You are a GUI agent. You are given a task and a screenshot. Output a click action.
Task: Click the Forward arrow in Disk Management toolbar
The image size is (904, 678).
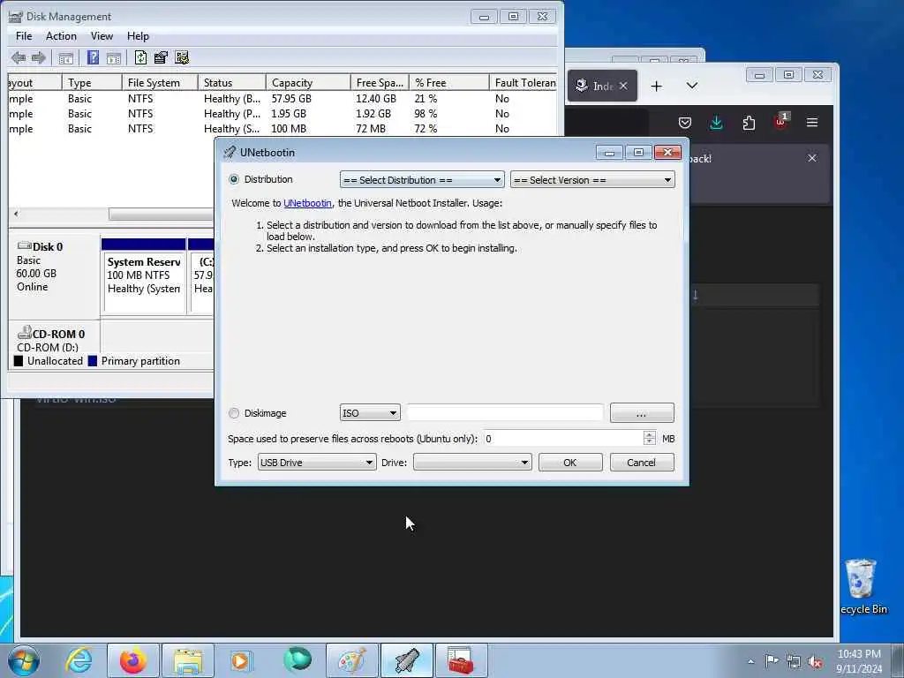tap(39, 57)
